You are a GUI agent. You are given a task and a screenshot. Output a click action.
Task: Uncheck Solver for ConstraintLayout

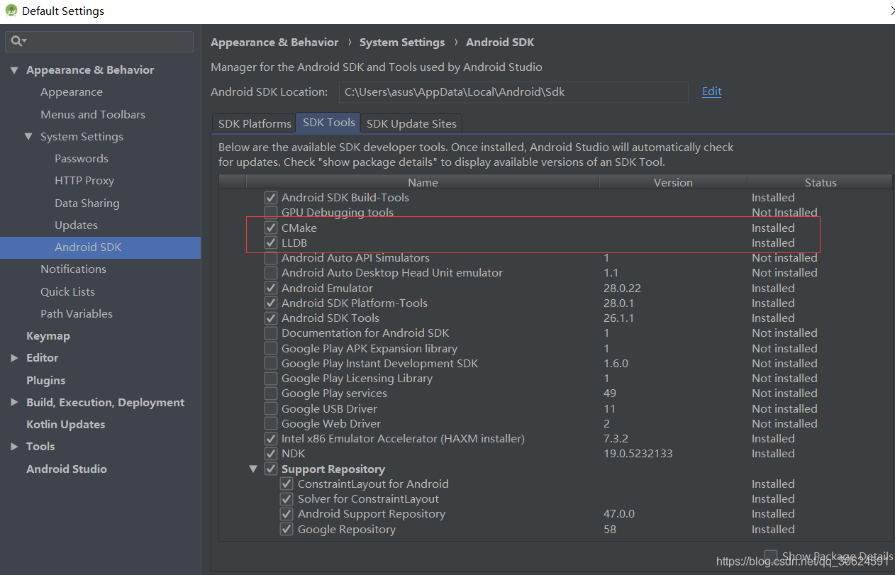(x=287, y=499)
